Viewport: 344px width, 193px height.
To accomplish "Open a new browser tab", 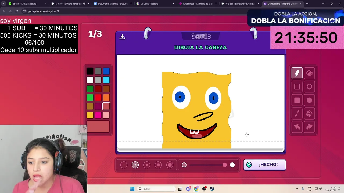I will [x=307, y=4].
